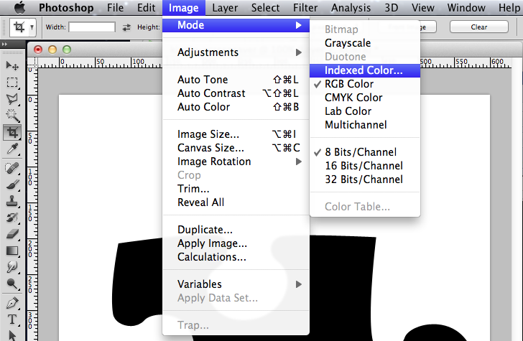
Task: Choose Trim... from the Image menu
Action: tap(236, 189)
